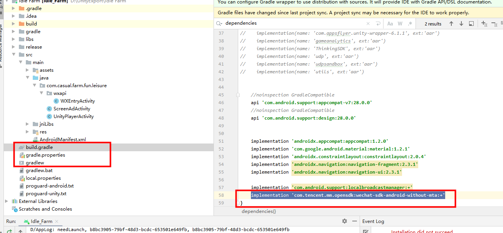Screen dimensions: 503x233
Task: Expand the release folder
Action: [x=13, y=47]
